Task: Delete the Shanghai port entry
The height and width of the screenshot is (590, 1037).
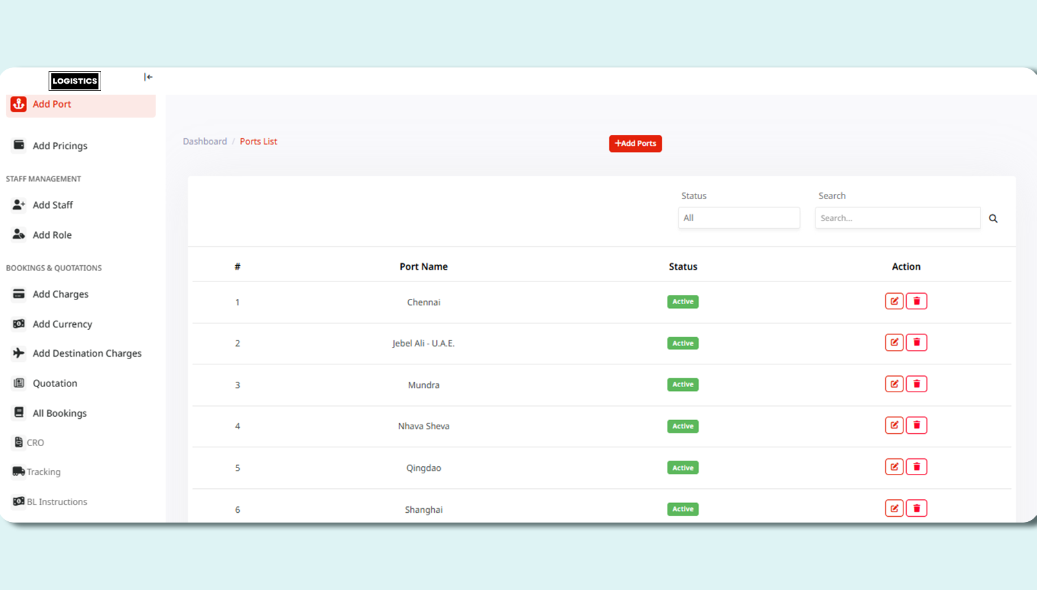Action: click(x=916, y=508)
